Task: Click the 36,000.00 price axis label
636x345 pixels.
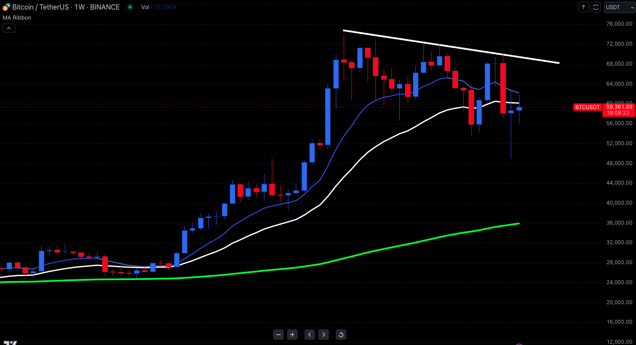Action: pos(619,223)
